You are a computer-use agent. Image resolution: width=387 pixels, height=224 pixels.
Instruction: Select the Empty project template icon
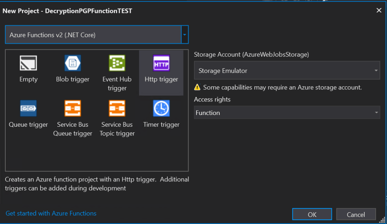click(28, 63)
